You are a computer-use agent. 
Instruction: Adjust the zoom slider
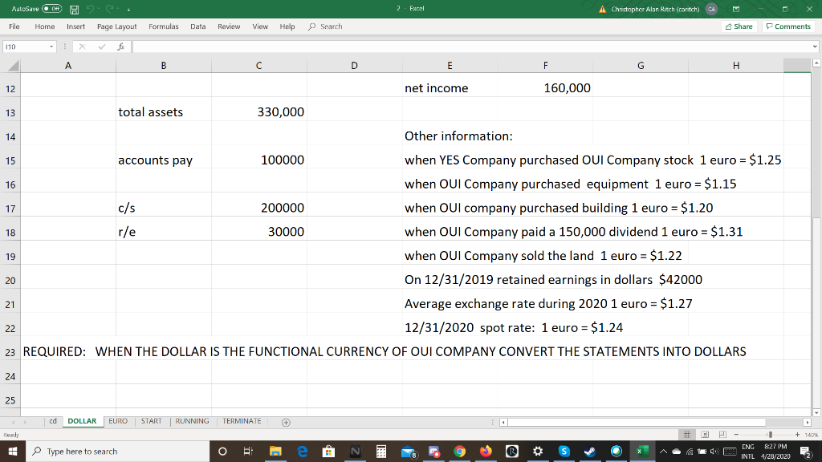[x=770, y=434]
